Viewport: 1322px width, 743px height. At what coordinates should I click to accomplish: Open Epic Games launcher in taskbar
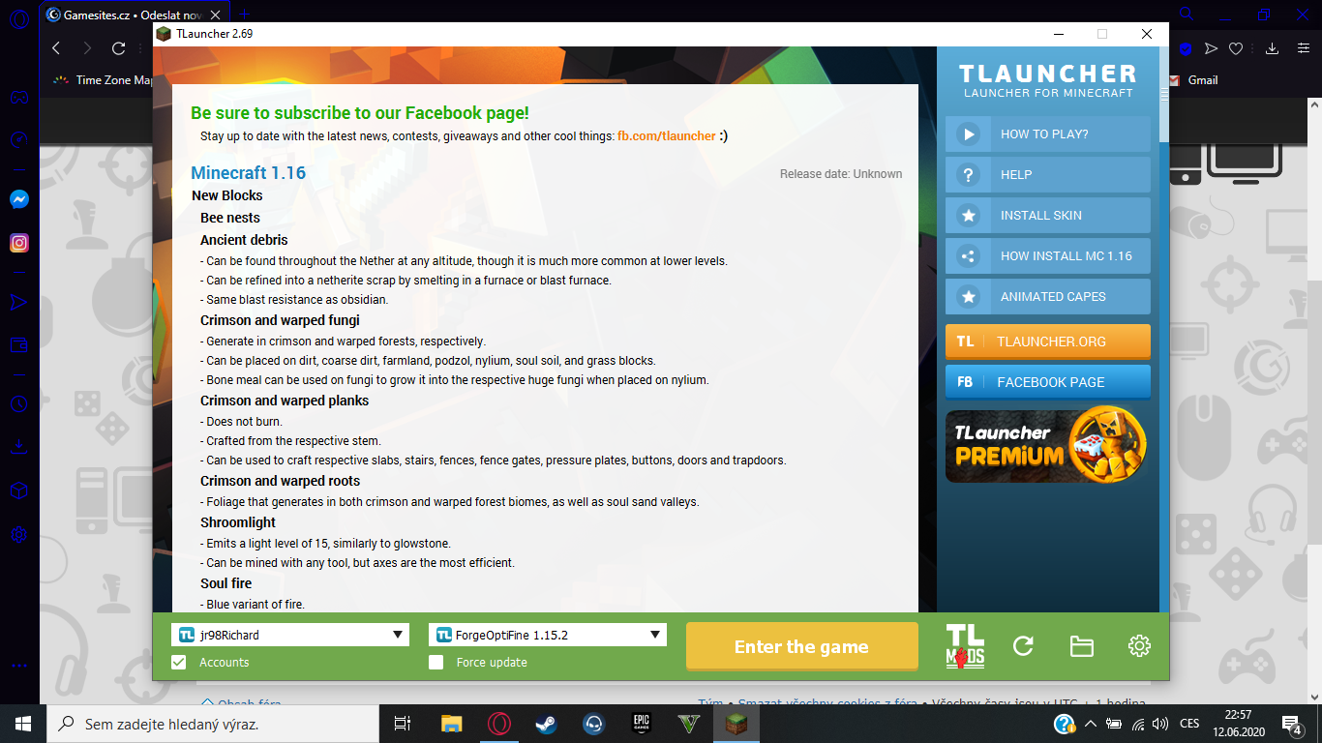tap(641, 724)
